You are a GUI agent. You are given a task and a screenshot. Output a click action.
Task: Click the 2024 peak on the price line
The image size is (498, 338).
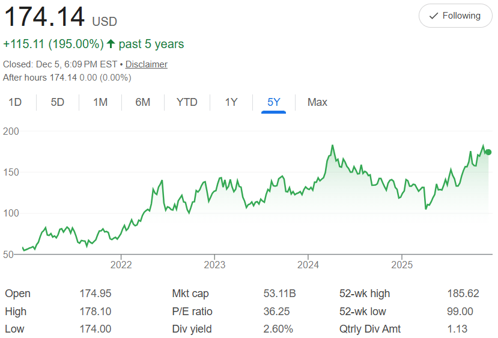pyautogui.click(x=332, y=146)
